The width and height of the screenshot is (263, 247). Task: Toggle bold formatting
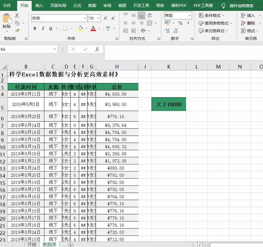[x=35, y=28]
